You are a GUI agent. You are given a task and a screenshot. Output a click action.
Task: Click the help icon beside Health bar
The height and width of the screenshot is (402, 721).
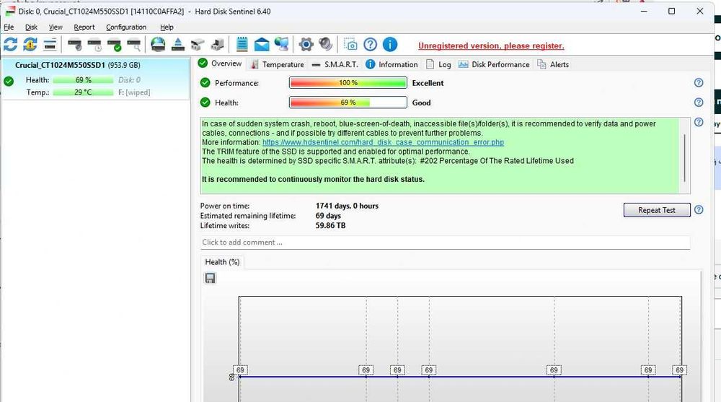click(699, 102)
